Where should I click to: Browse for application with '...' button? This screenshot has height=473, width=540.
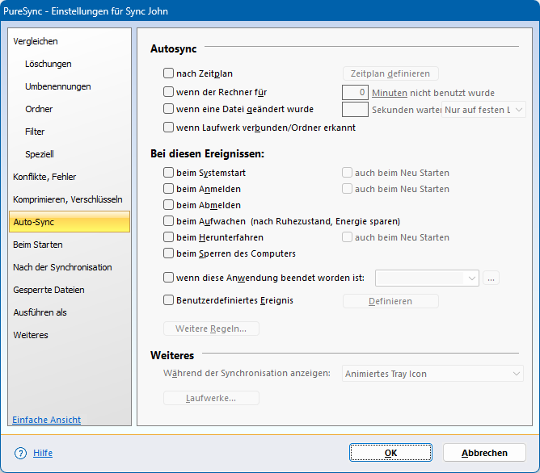point(491,278)
